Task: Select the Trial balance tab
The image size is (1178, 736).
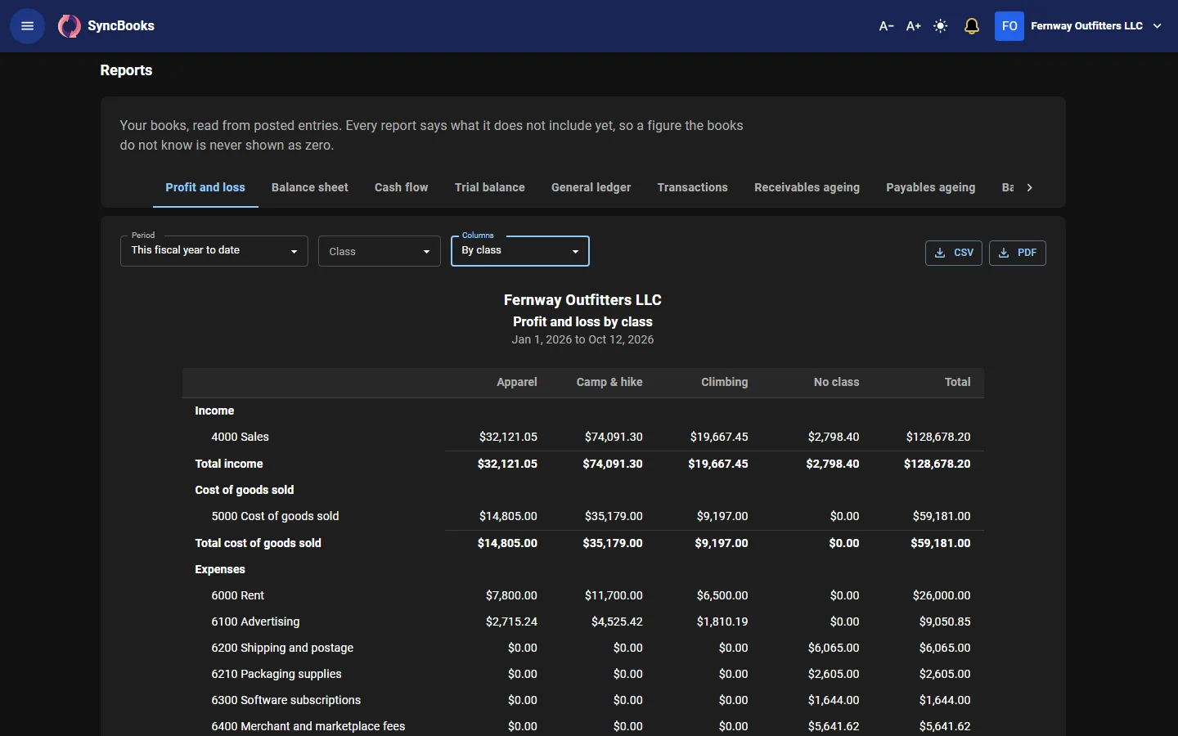Action: pyautogui.click(x=490, y=187)
